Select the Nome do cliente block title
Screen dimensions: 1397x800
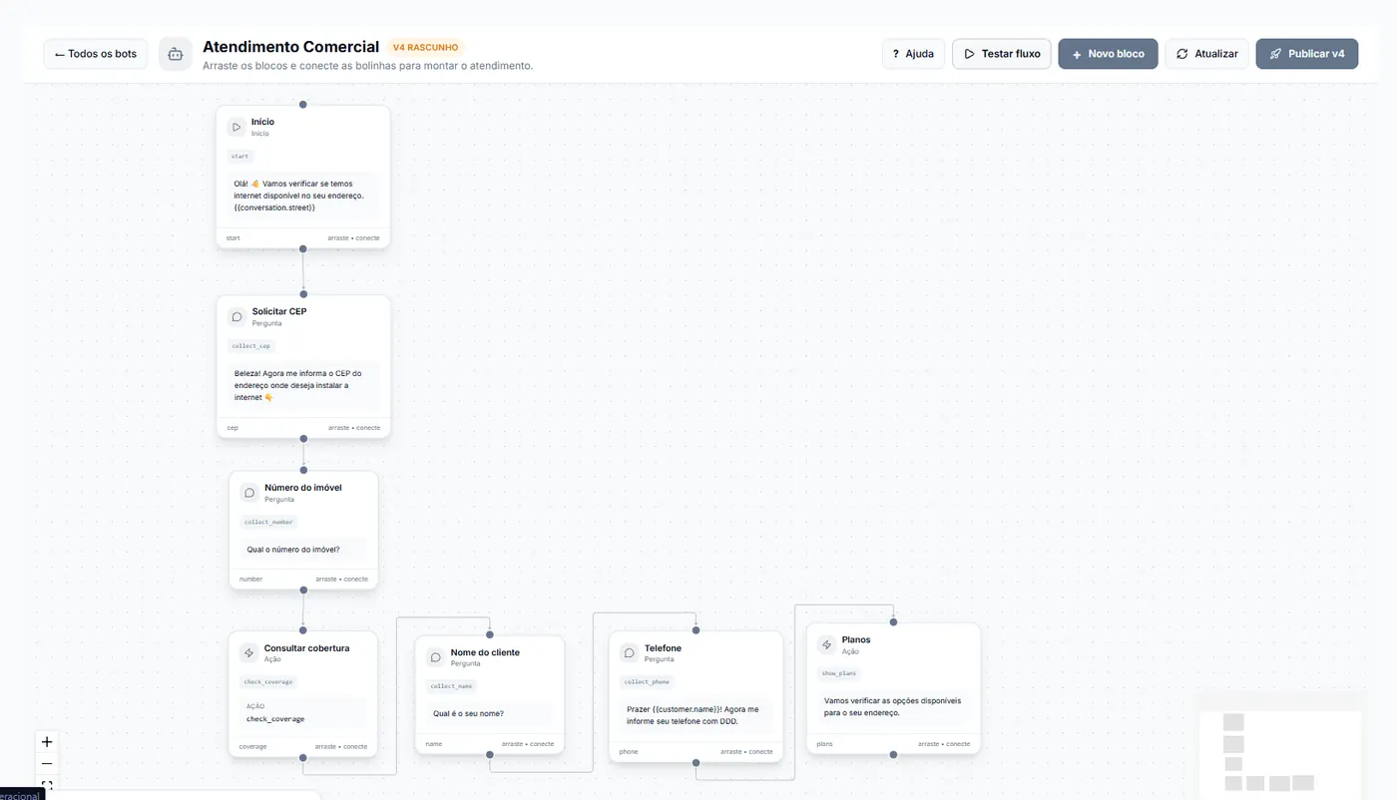tap(485, 652)
